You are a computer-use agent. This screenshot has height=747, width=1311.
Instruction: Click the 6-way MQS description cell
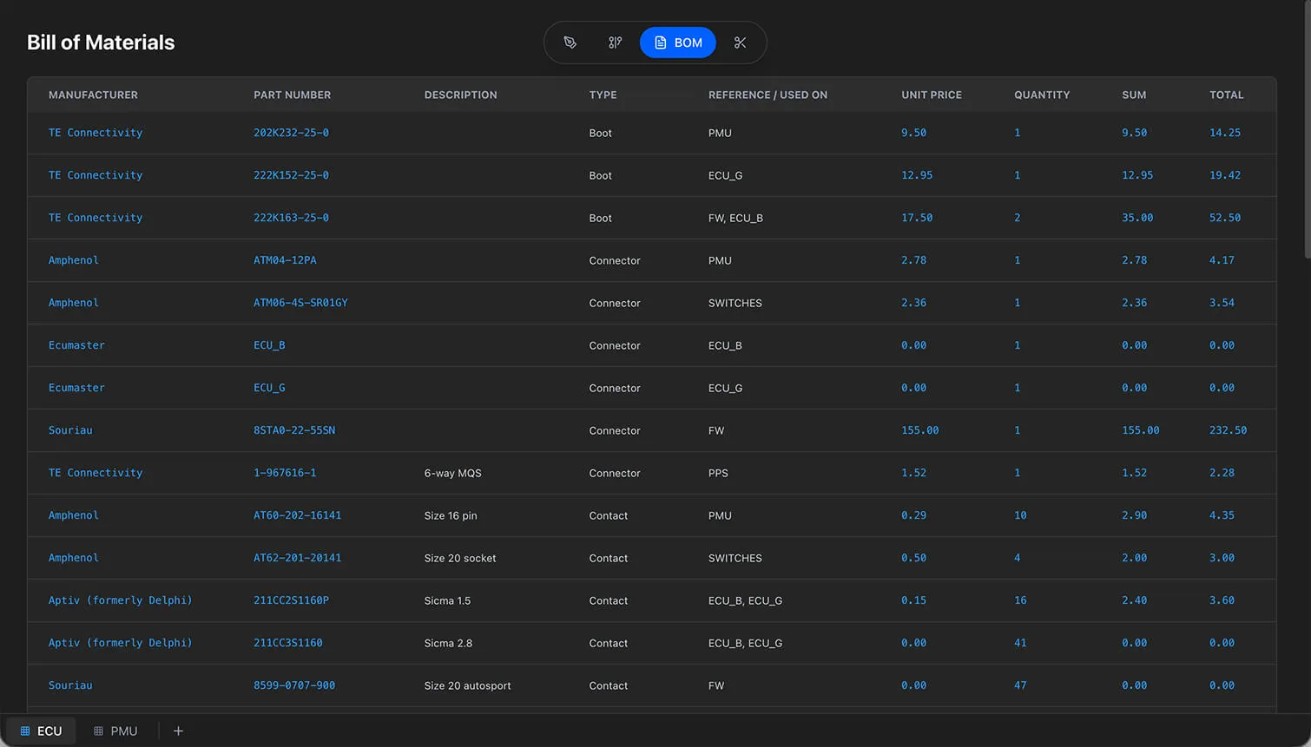pos(452,473)
